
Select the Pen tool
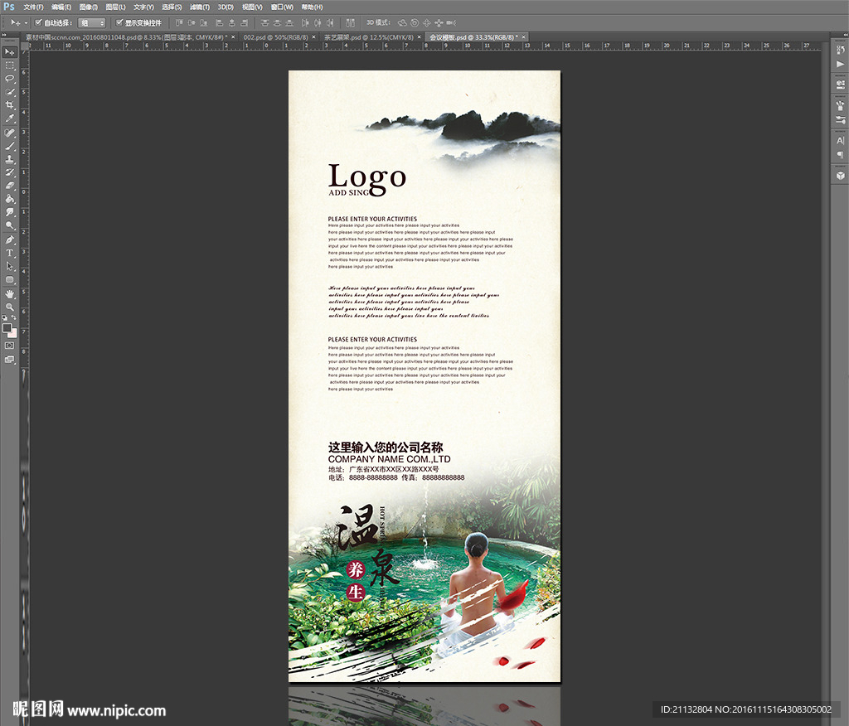(10, 240)
